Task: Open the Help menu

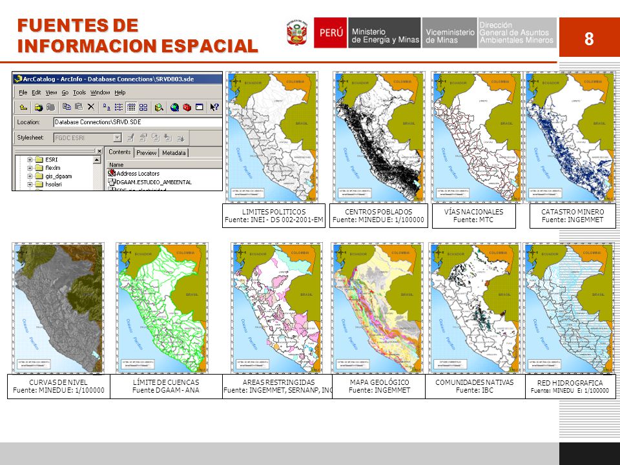Action: tap(120, 92)
